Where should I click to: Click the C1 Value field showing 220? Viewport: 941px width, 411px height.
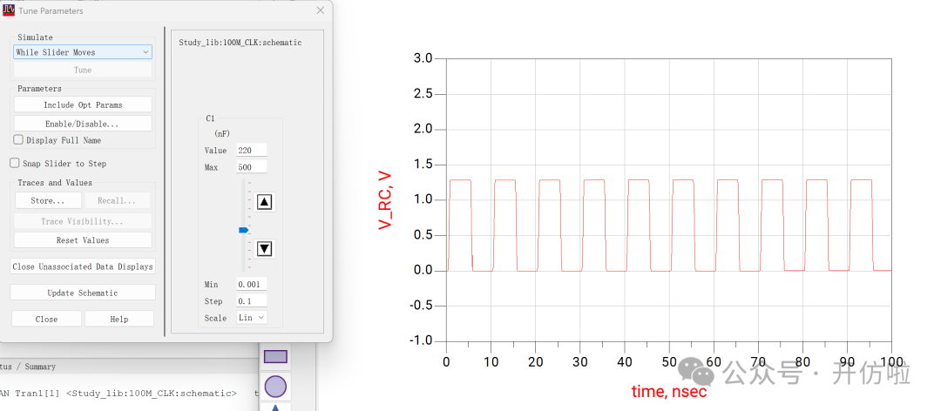click(x=251, y=151)
